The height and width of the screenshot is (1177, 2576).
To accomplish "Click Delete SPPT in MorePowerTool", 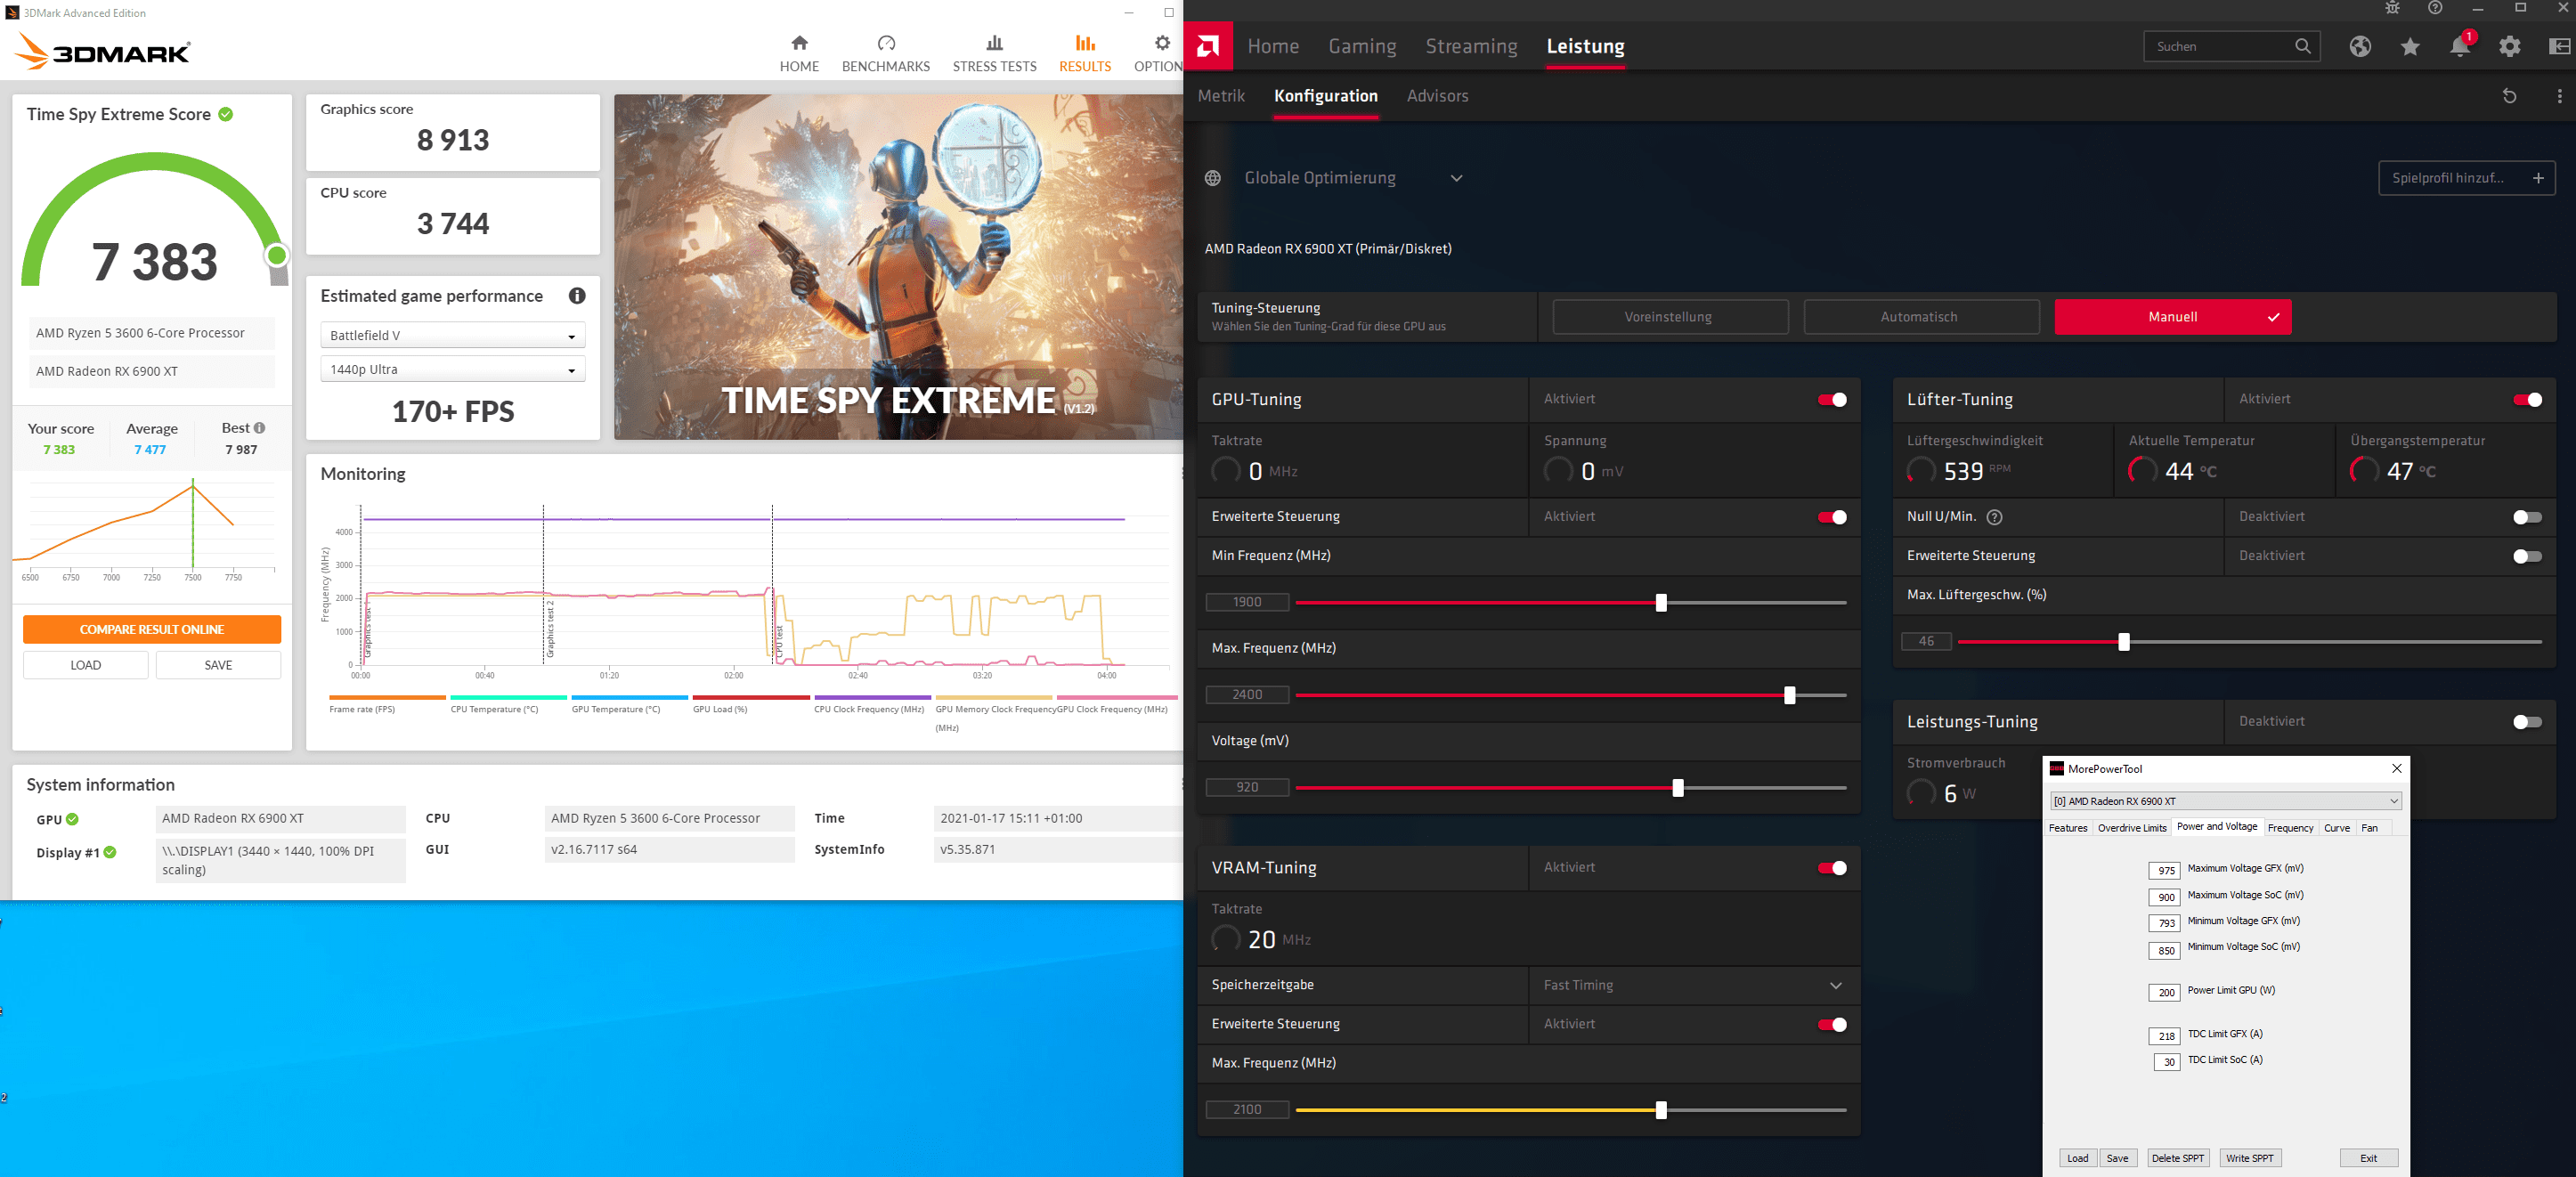I will pyautogui.click(x=2178, y=1158).
